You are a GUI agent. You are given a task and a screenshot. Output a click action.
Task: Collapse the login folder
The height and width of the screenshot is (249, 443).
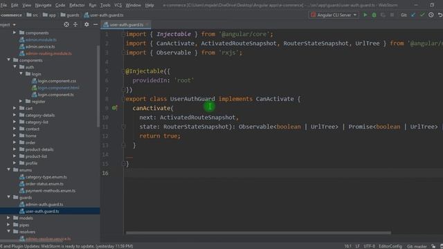click(21, 74)
